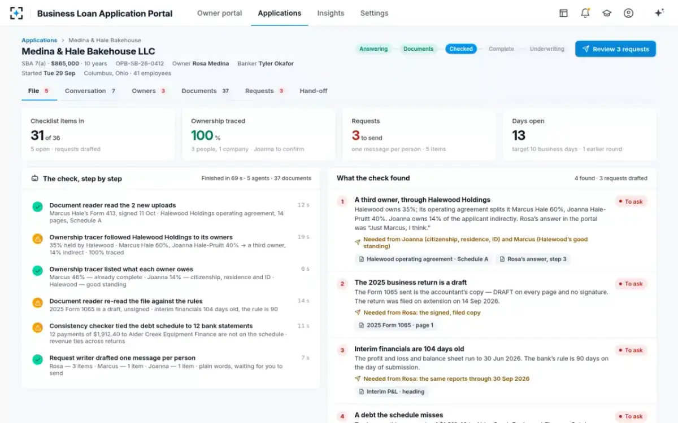Select the Complete progress step
This screenshot has width=678, height=423.
tap(501, 49)
